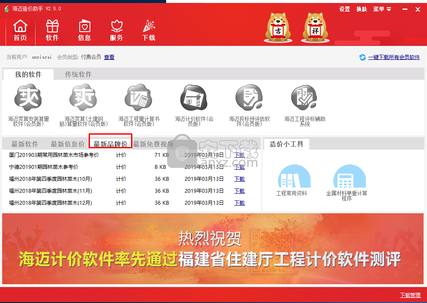Expand the 菜单 dropdown menu
The height and width of the screenshot is (303, 427).
tap(382, 9)
